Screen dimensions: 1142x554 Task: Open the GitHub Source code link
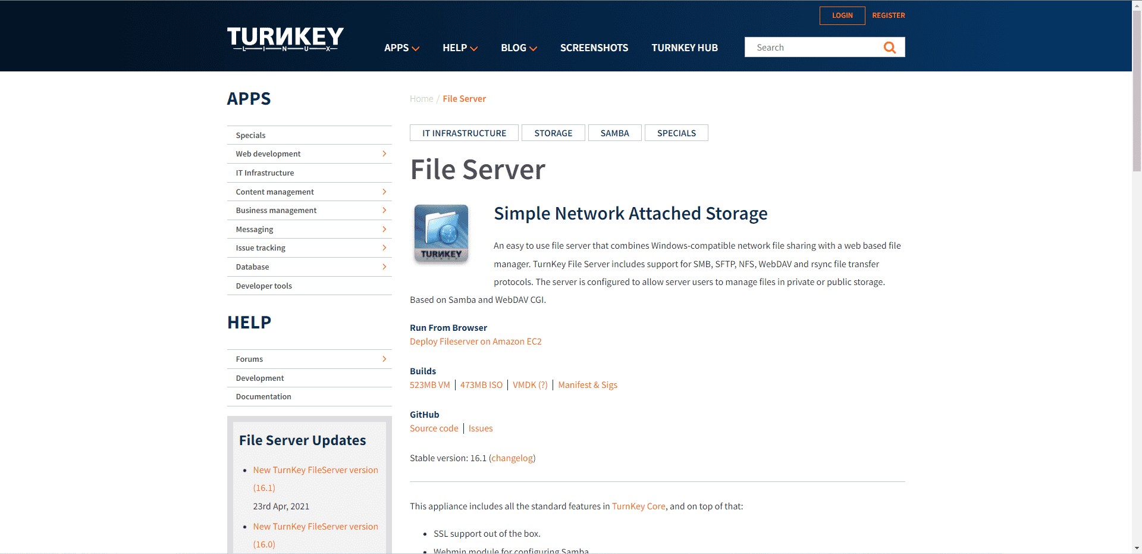pos(434,428)
